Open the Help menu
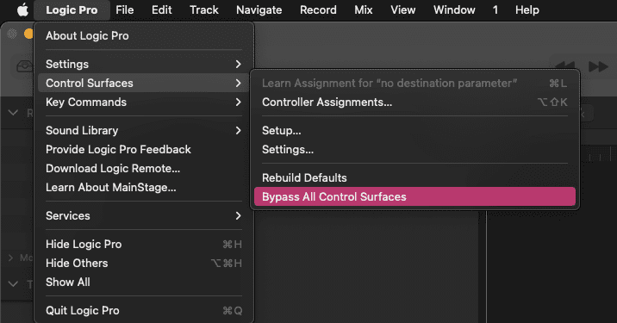Viewport: 617px width, 323px height. tap(527, 9)
